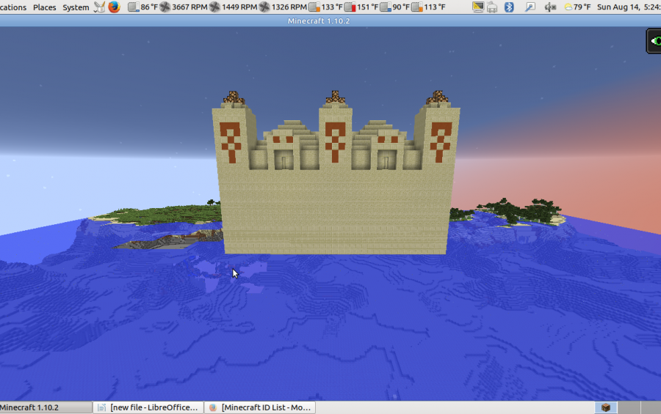Viewport: 661px width, 414px height.
Task: Launch Firefox from the top panel
Action: coord(114,7)
